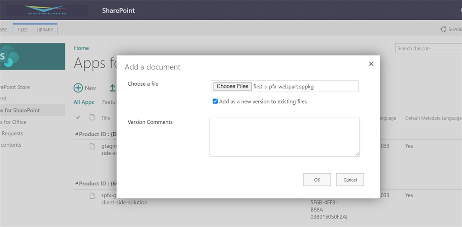Click the SharePoint header title
462x227 pixels.
[x=118, y=10]
